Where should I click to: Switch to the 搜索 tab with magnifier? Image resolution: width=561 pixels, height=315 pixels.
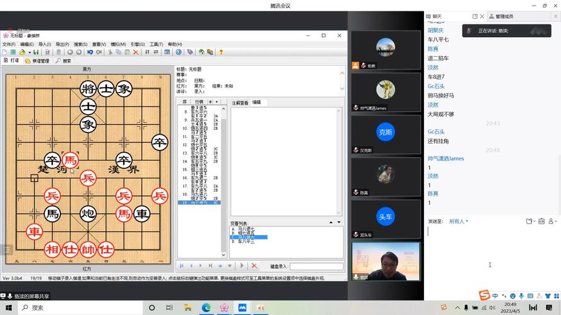pos(63,61)
